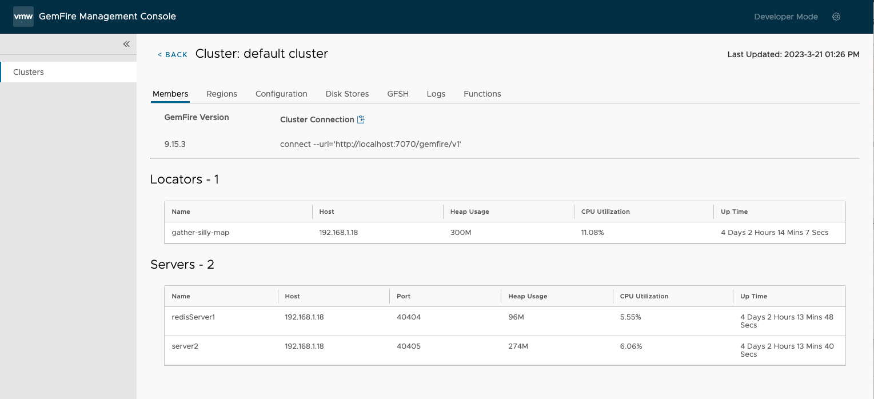Click Heap Usage header in Servers table
The height and width of the screenshot is (399, 874).
[x=528, y=296]
